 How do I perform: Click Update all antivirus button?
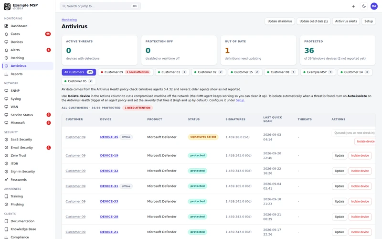(x=280, y=21)
